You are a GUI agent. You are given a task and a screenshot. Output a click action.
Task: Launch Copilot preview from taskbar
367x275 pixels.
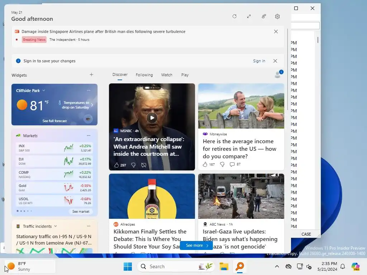tap(356, 266)
